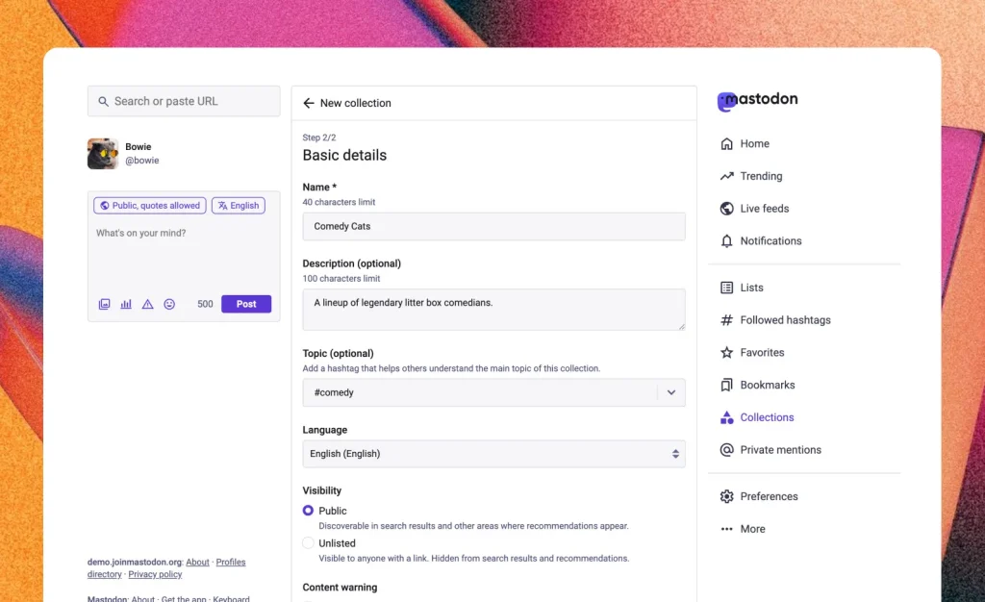
Task: Click the back arrow beside New collection
Action: tap(309, 103)
